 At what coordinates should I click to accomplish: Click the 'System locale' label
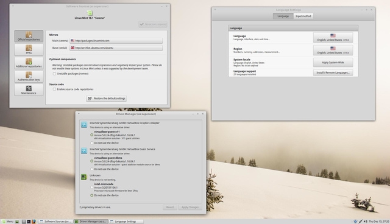point(242,60)
